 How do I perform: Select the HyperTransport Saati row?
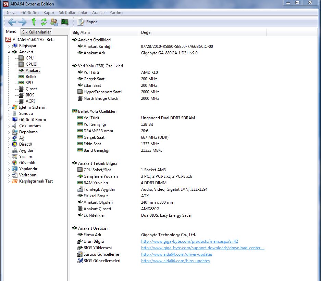click(x=118, y=92)
